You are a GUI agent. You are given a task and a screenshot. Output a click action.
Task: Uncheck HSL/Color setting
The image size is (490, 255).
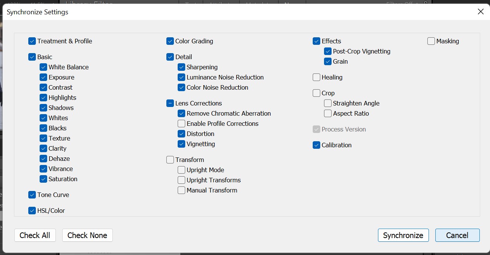32,211
